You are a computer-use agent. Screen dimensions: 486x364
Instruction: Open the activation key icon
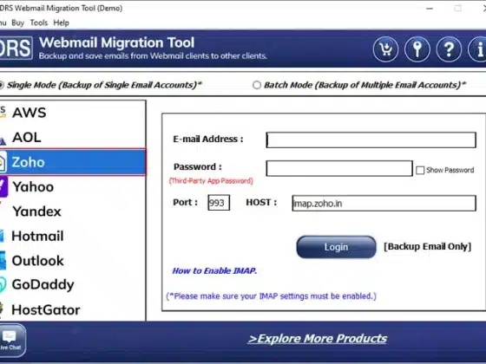[x=417, y=49]
